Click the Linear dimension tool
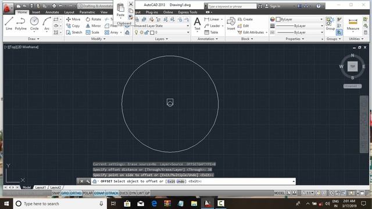 (212, 19)
